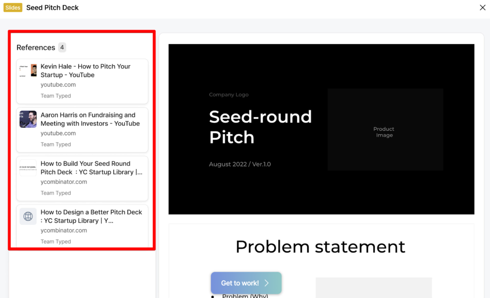
Task: Click the Seed Round Pitch Deck reference thumbnail
Action: pos(28,168)
